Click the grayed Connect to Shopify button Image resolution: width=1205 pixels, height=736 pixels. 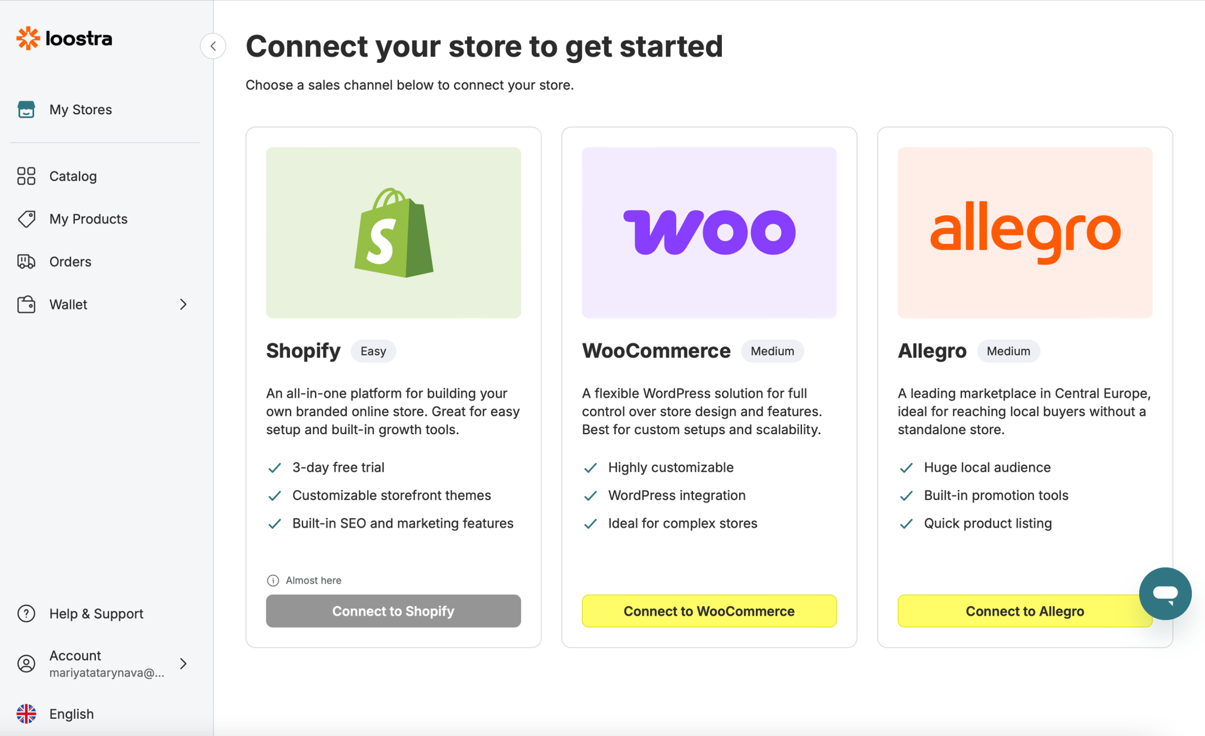pos(394,611)
